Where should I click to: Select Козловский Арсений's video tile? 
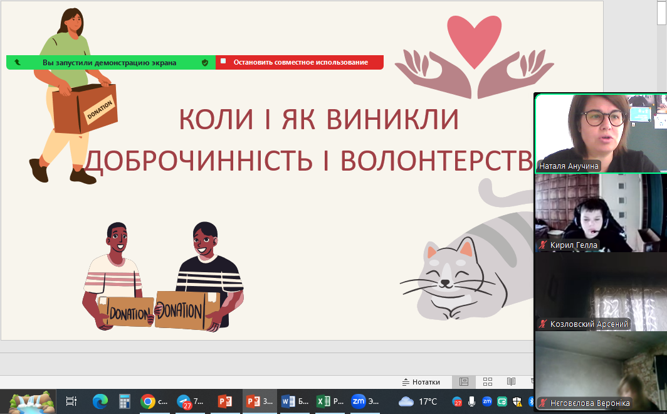click(601, 292)
